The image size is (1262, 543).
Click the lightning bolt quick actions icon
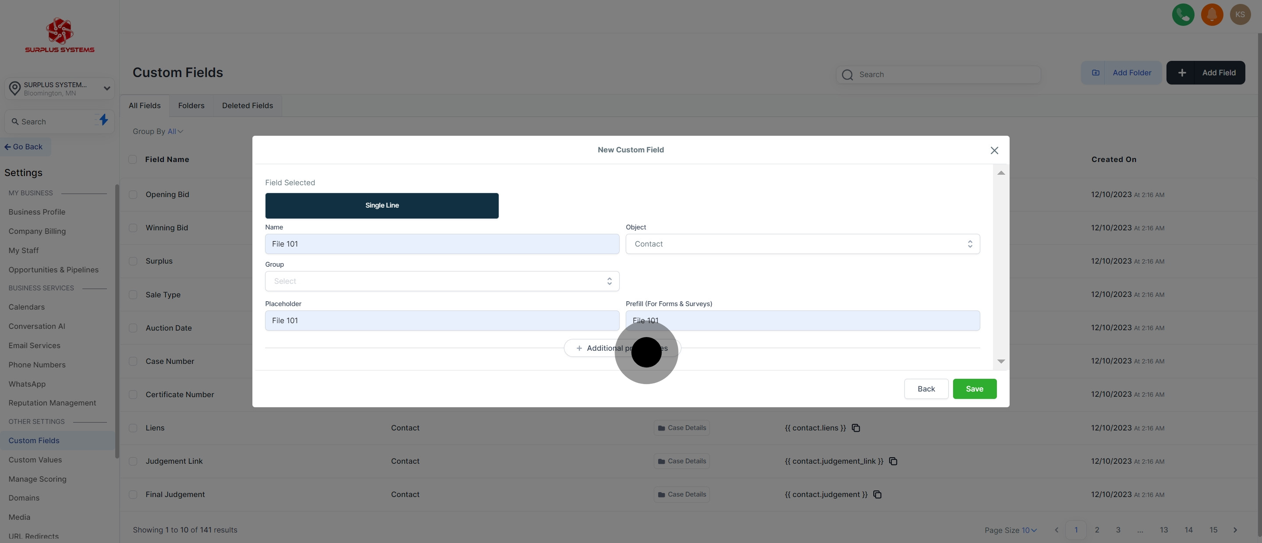tap(103, 120)
